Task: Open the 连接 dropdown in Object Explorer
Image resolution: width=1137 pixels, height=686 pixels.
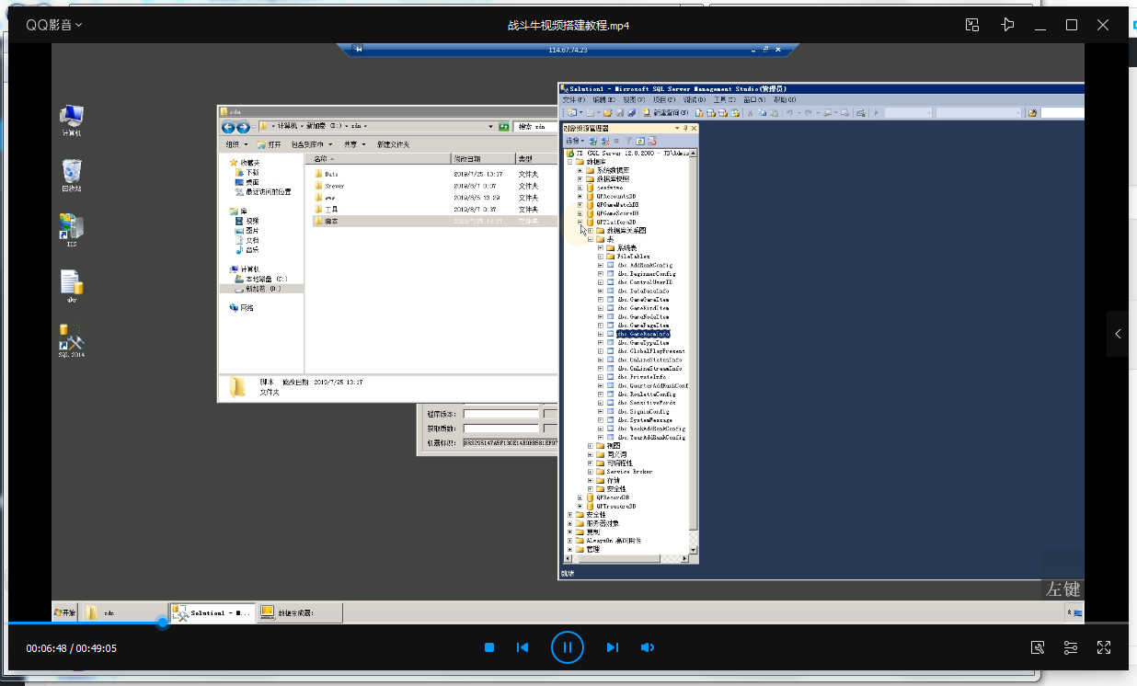Action: [574, 141]
